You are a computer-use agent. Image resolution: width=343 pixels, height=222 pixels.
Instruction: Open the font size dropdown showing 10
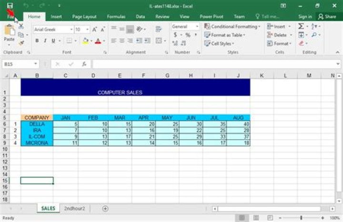(x=87, y=30)
